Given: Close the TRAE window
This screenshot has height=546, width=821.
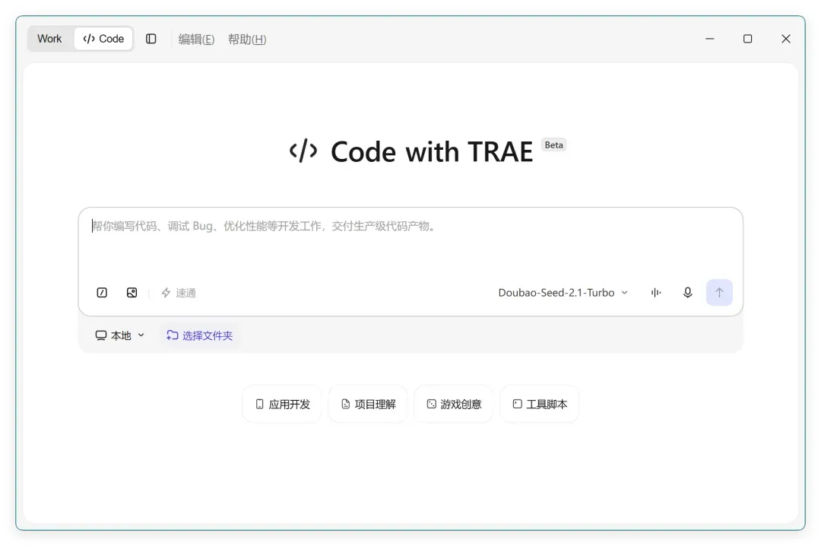Looking at the screenshot, I should coord(785,39).
